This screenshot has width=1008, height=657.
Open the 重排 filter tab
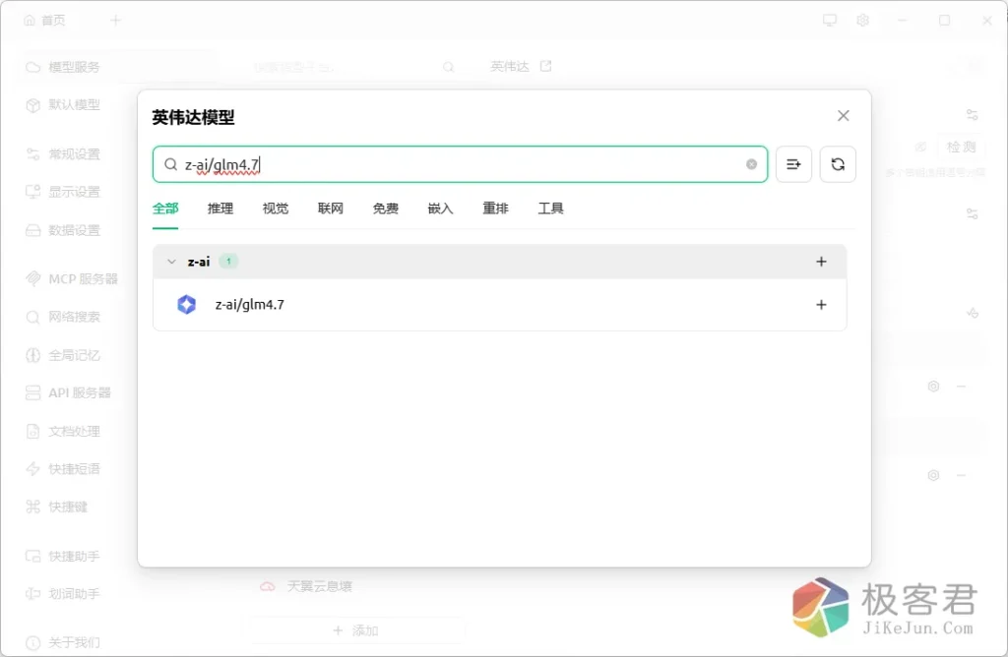coord(495,209)
